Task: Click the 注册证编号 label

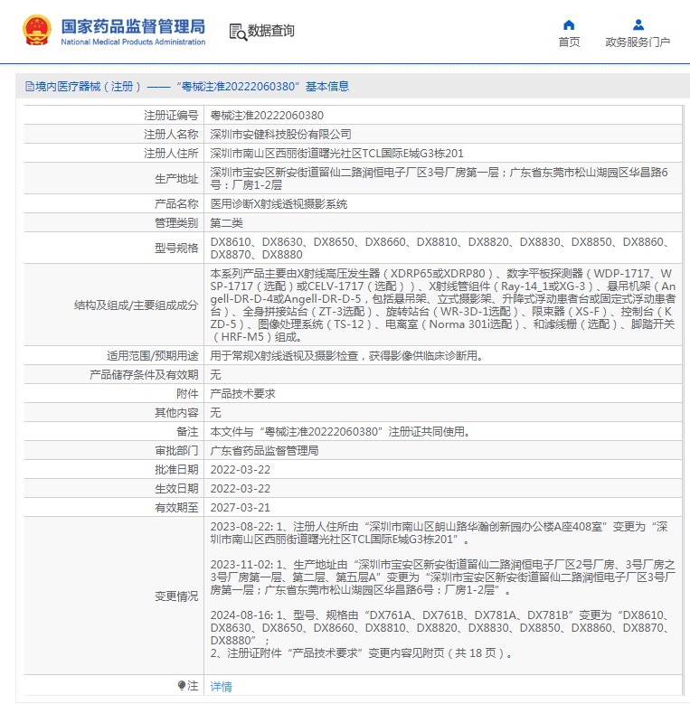Action: click(171, 116)
